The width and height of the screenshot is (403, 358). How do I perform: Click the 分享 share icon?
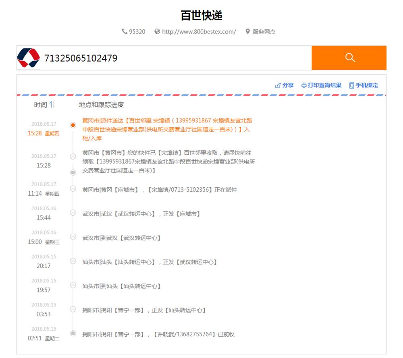(278, 85)
